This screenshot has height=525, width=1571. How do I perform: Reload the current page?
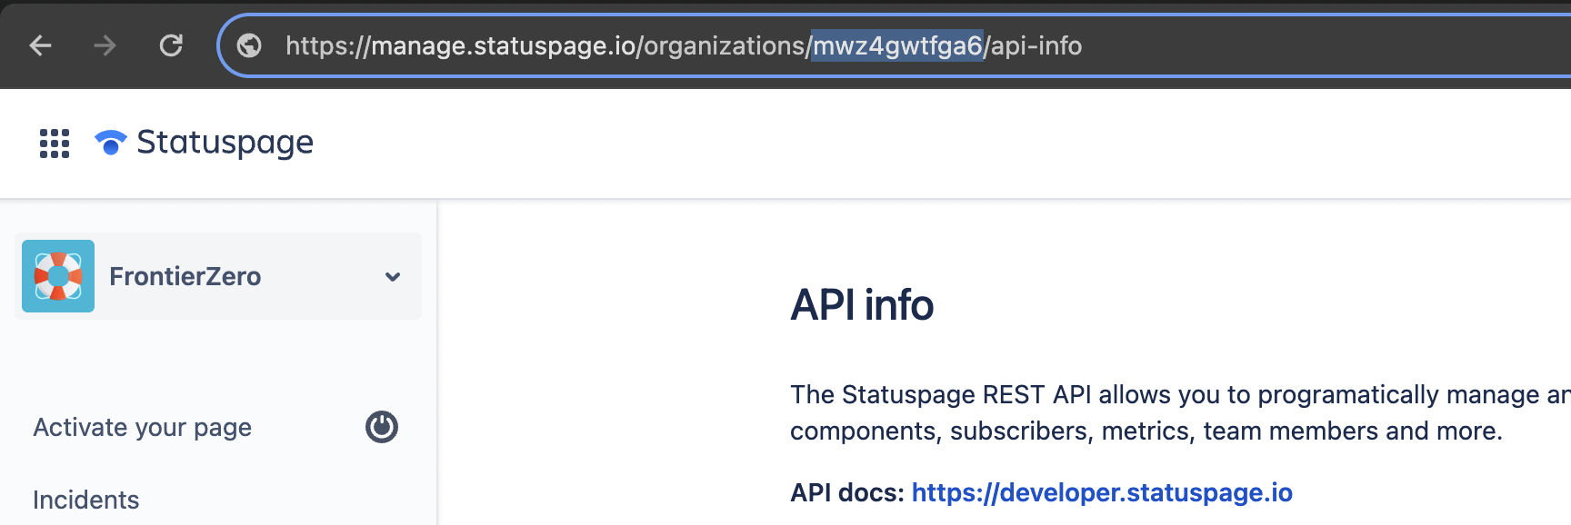pyautogui.click(x=171, y=45)
